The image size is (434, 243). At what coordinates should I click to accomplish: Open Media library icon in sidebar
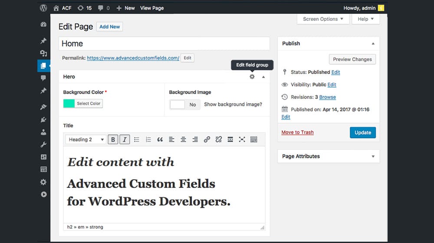point(43,53)
